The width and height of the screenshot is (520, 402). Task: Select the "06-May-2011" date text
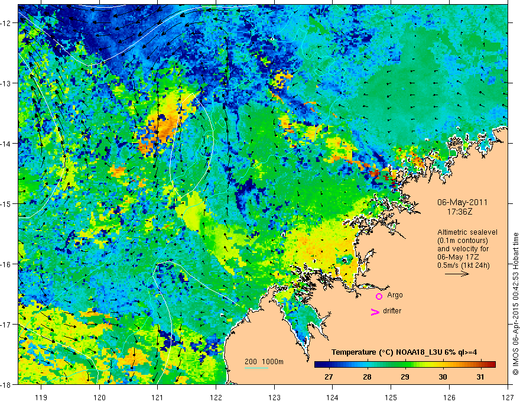pyautogui.click(x=462, y=202)
